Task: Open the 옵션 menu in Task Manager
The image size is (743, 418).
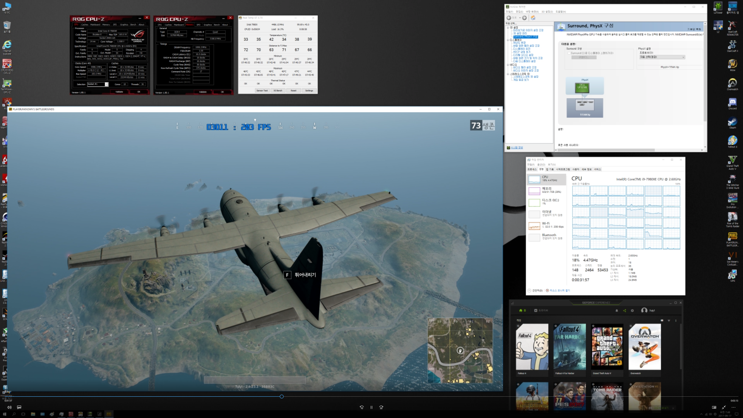Action: coord(541,164)
